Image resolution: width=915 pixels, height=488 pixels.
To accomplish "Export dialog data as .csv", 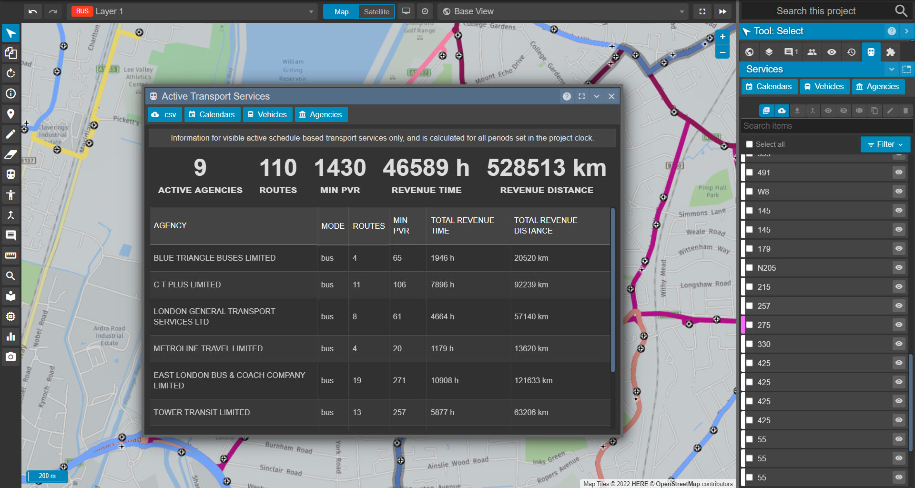I will point(164,114).
